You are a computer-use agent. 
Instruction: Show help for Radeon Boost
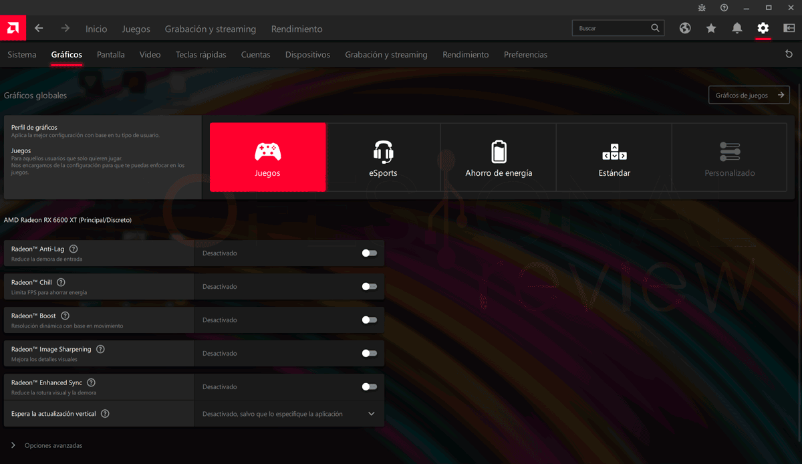tap(65, 316)
